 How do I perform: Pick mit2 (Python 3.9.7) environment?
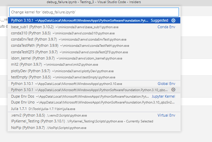tap(94, 64)
